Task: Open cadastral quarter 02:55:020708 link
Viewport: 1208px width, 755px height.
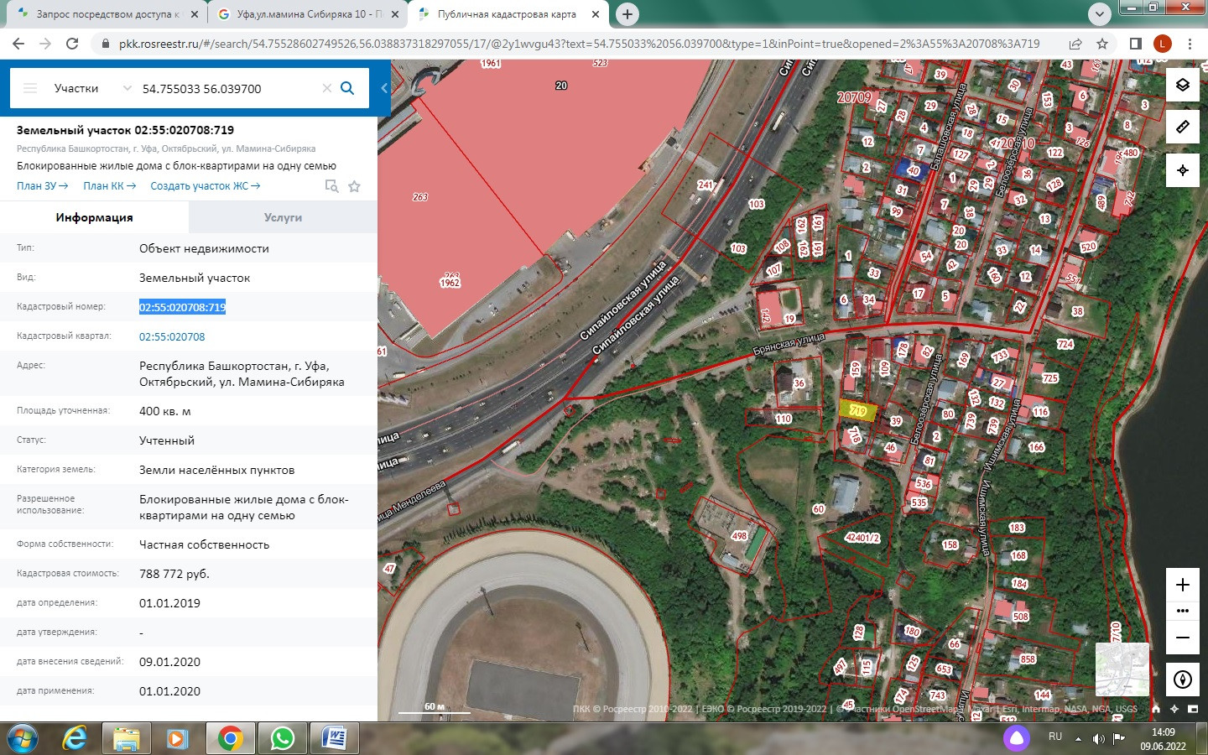Action: 172,336
